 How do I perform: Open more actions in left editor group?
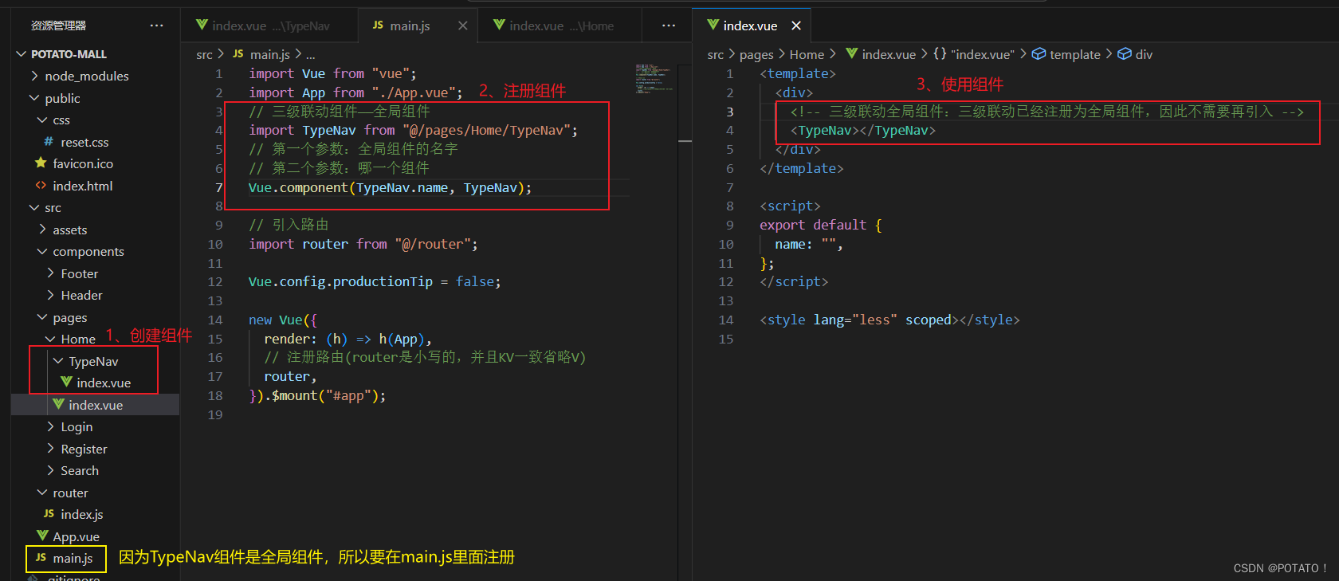click(x=669, y=26)
